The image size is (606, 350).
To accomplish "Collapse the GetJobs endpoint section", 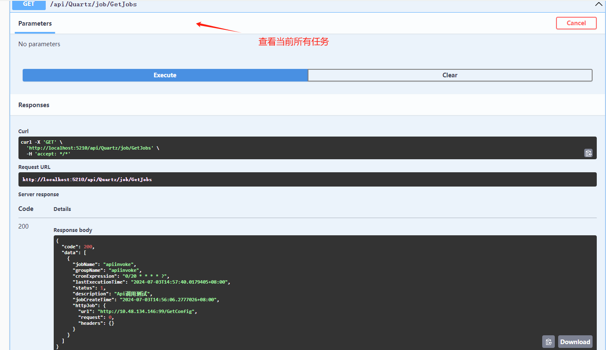I will (x=598, y=4).
